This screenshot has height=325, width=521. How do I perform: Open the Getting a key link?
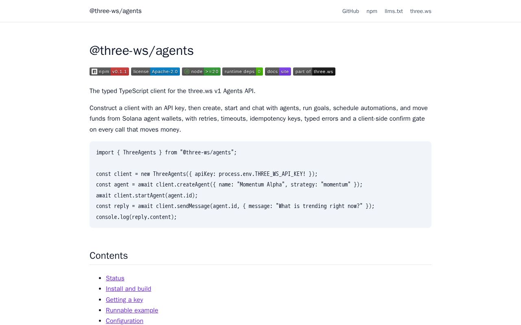[x=125, y=299]
